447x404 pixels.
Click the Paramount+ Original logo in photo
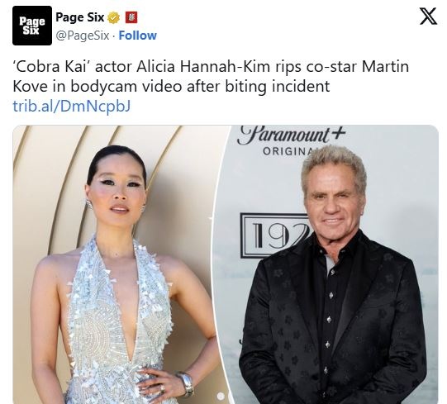click(291, 140)
